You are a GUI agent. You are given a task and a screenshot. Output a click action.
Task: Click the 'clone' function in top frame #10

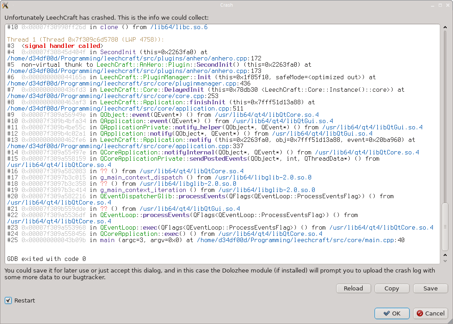[109, 27]
